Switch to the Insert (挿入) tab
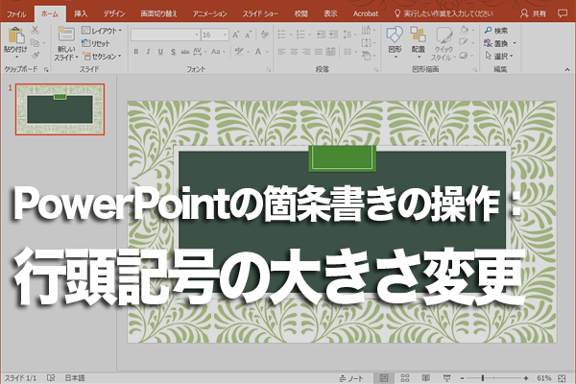The height and width of the screenshot is (384, 576). 81,14
